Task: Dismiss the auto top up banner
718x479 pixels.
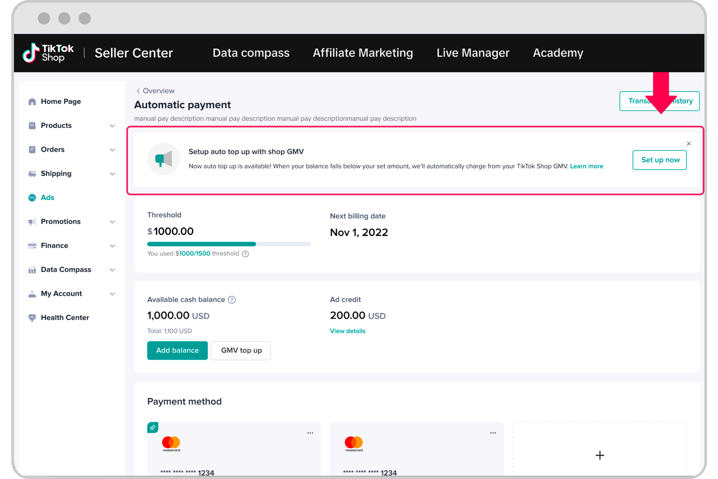Action: [x=688, y=144]
